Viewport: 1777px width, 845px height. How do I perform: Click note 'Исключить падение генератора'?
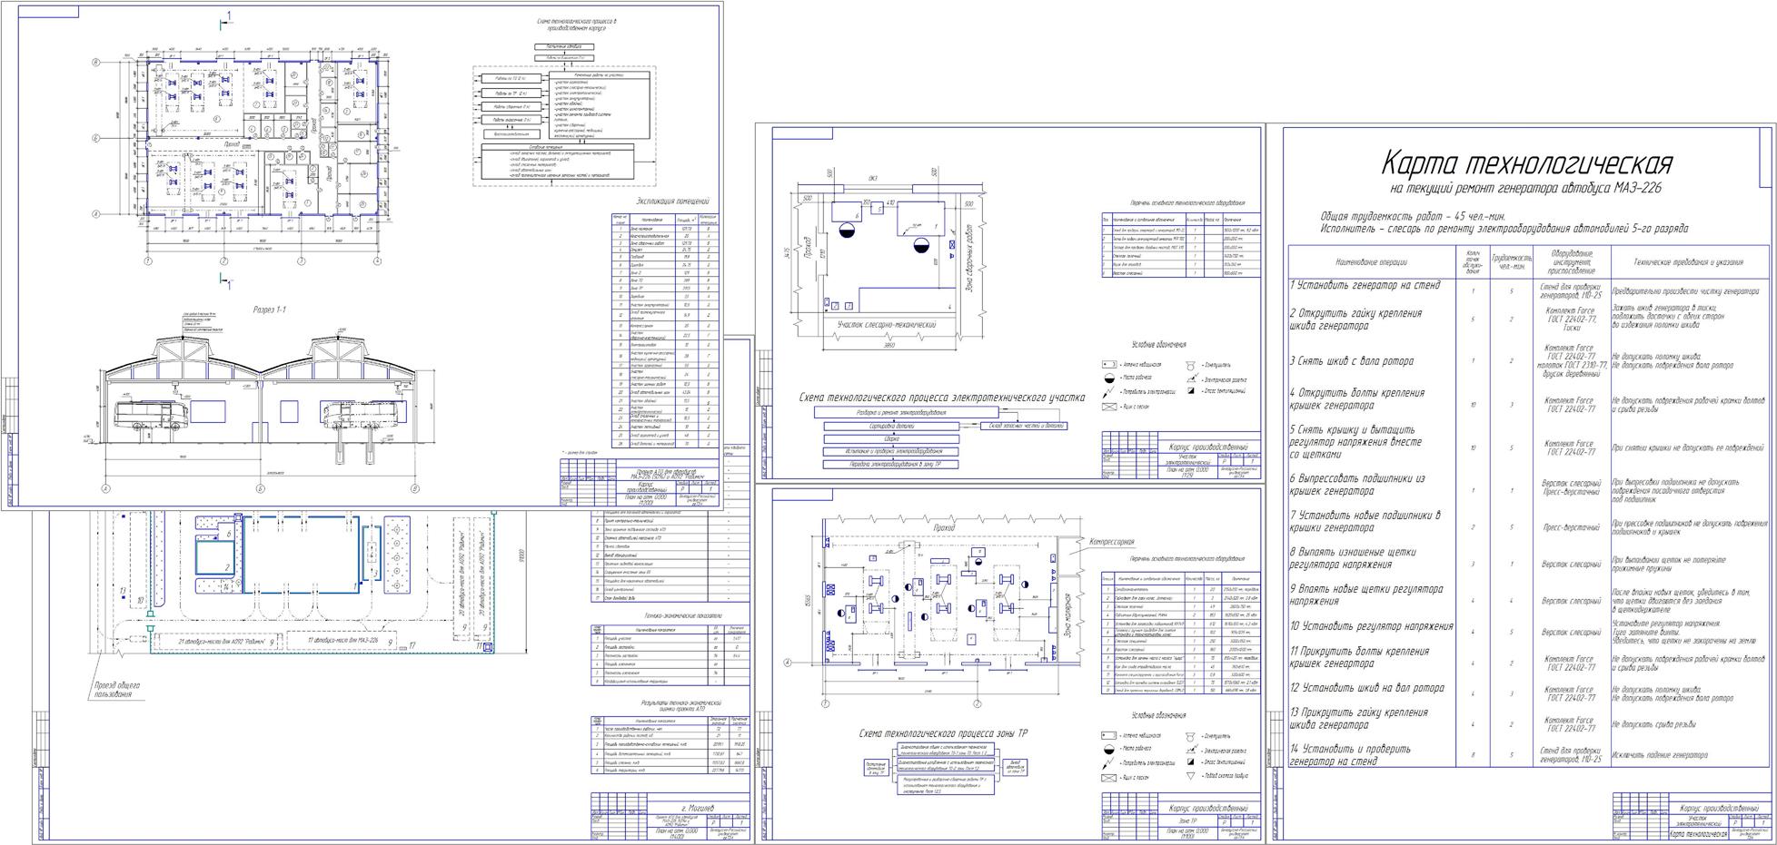pos(1659,754)
